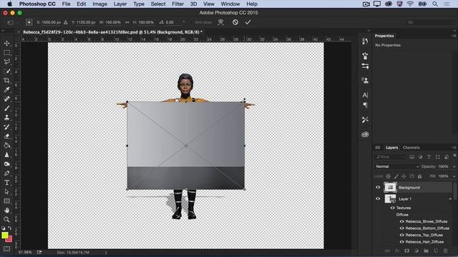
Task: Select the Clone Stamp tool
Action: pos(6,117)
